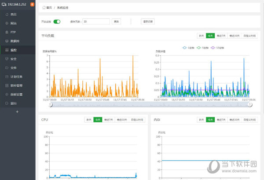Click the server monitor icon beside 192.168.1.252
Viewport: 264px width, 180px height.
[4, 4]
